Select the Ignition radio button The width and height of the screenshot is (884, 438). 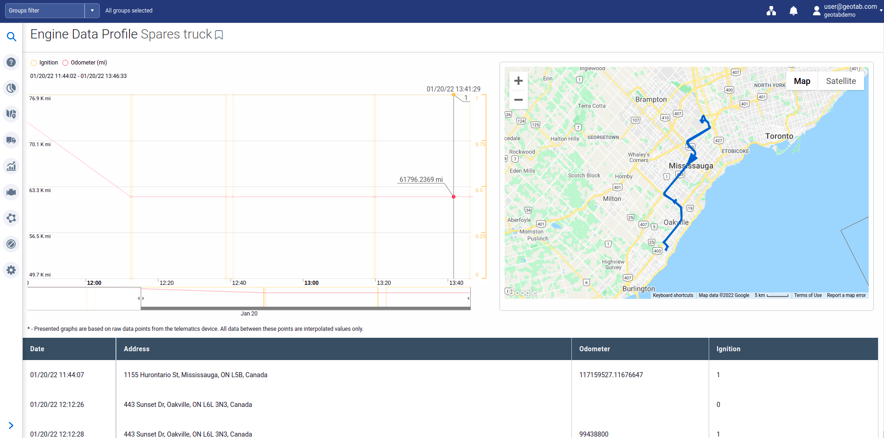point(34,62)
